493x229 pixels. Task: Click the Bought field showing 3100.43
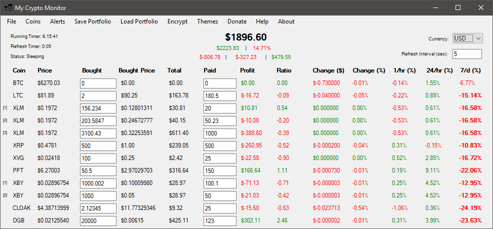click(x=98, y=133)
